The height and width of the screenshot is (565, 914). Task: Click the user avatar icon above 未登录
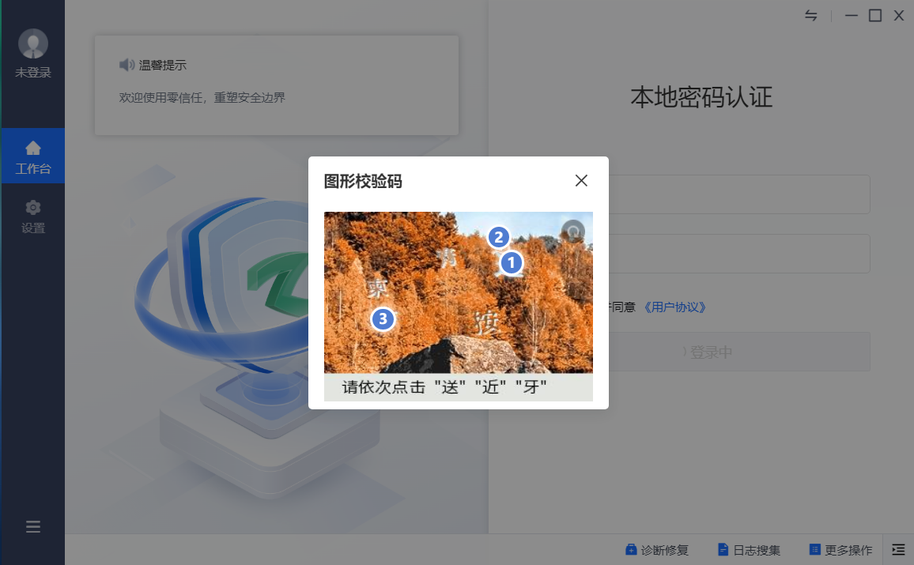[x=33, y=44]
